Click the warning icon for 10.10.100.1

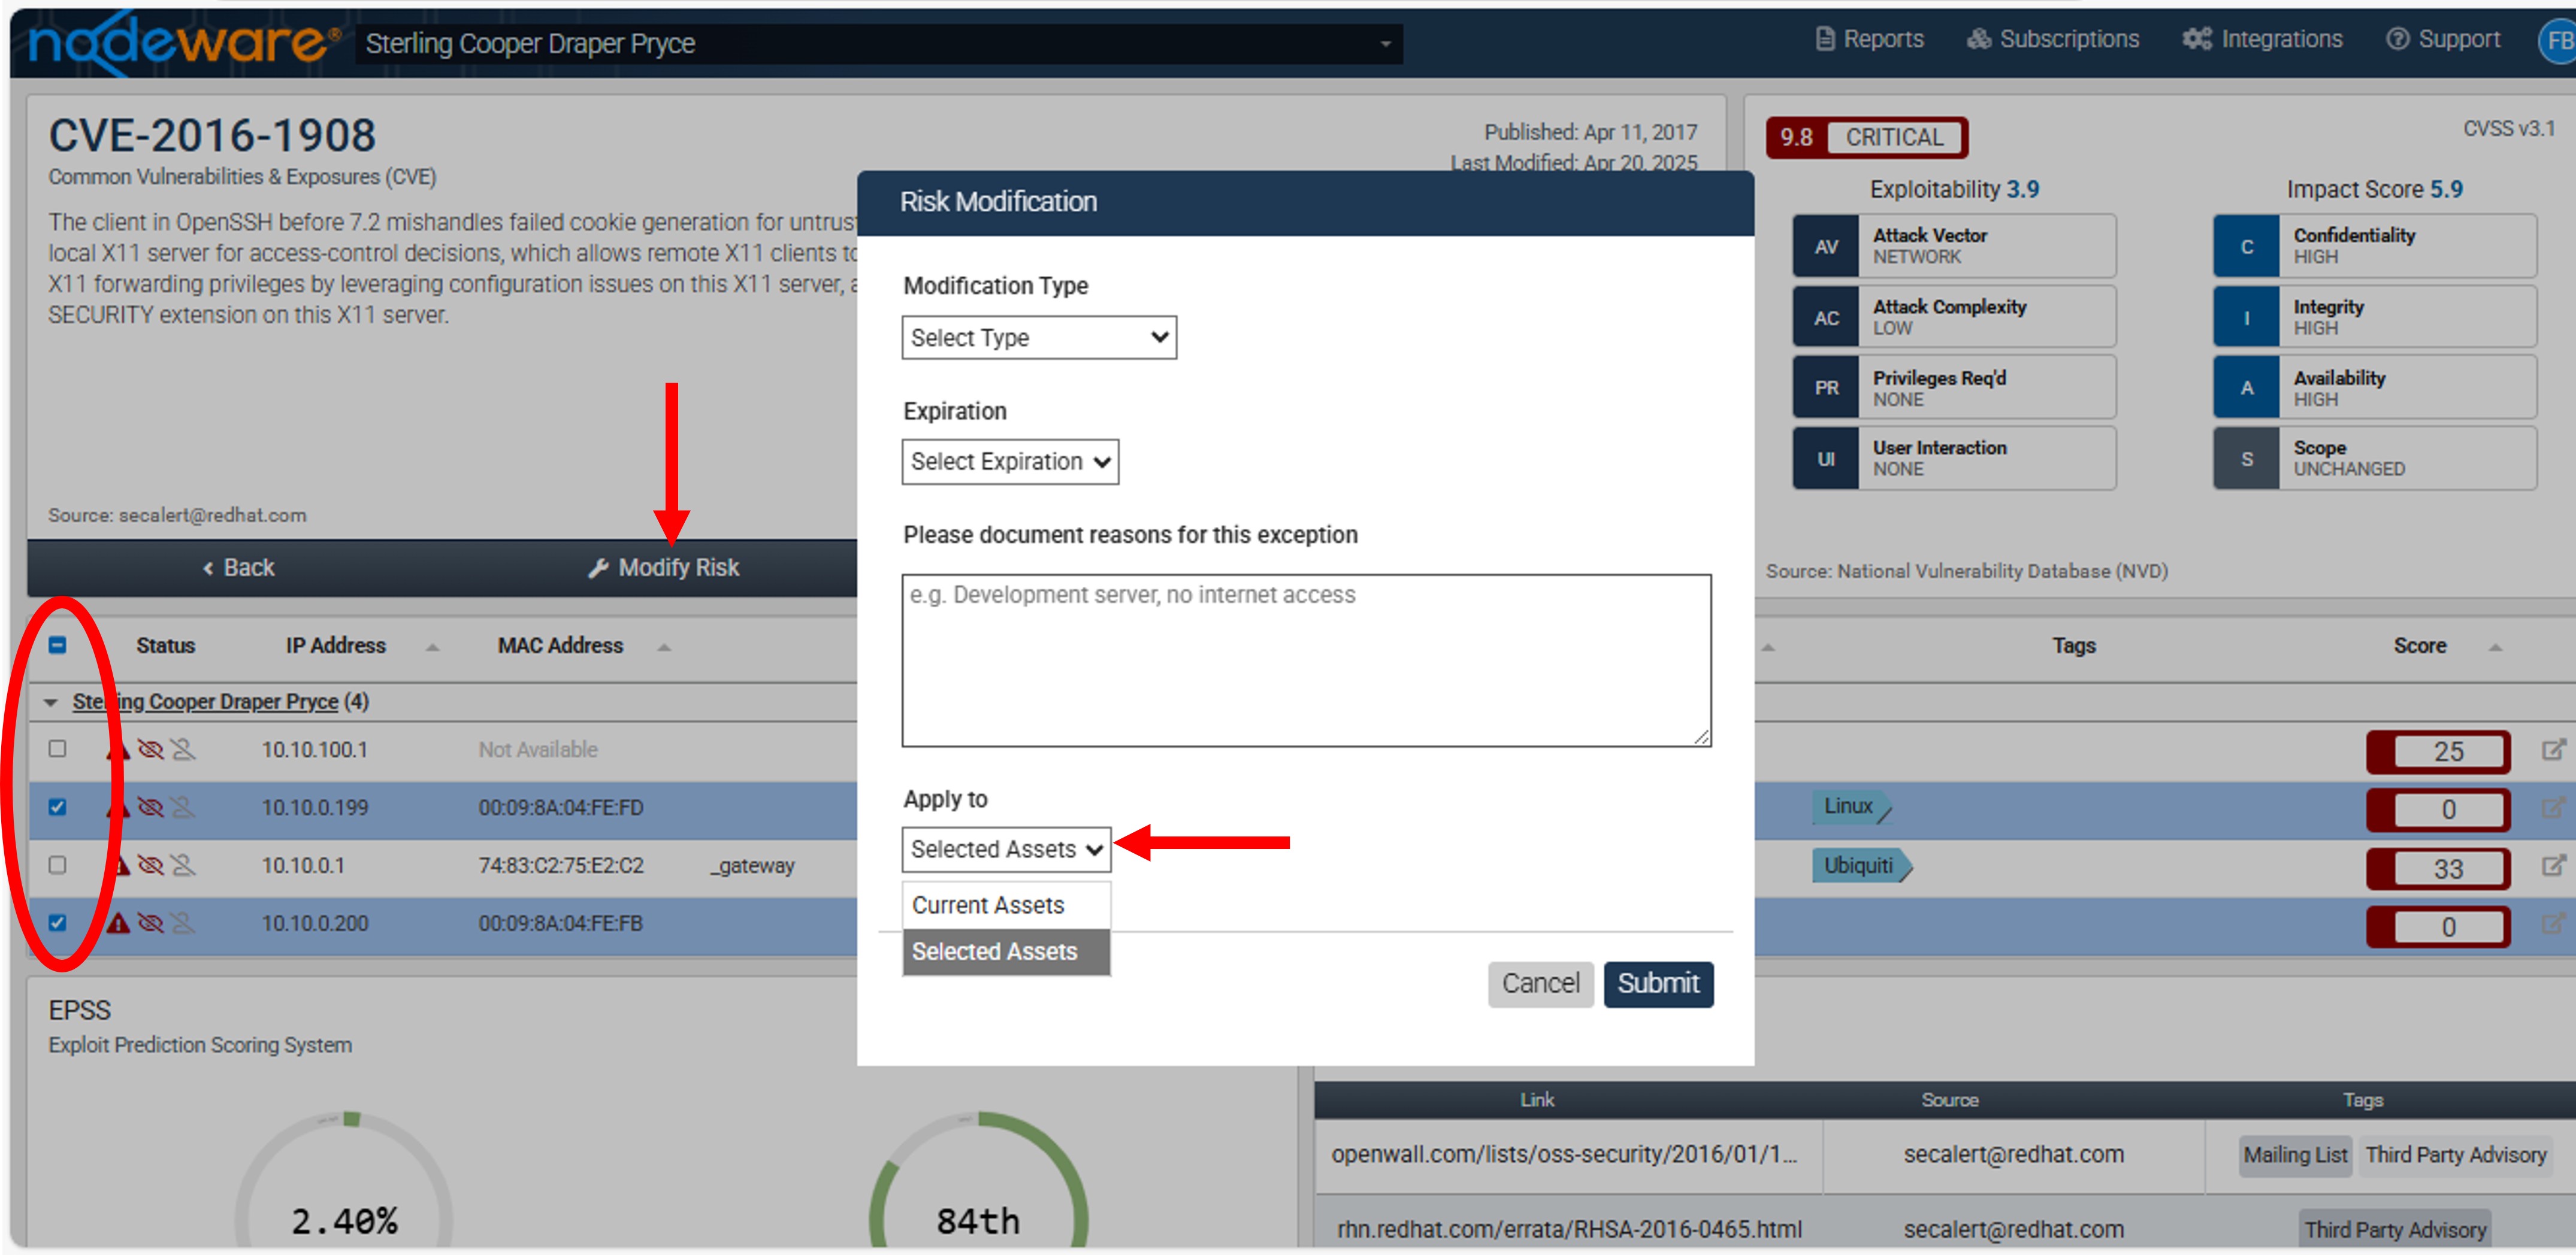tap(118, 750)
